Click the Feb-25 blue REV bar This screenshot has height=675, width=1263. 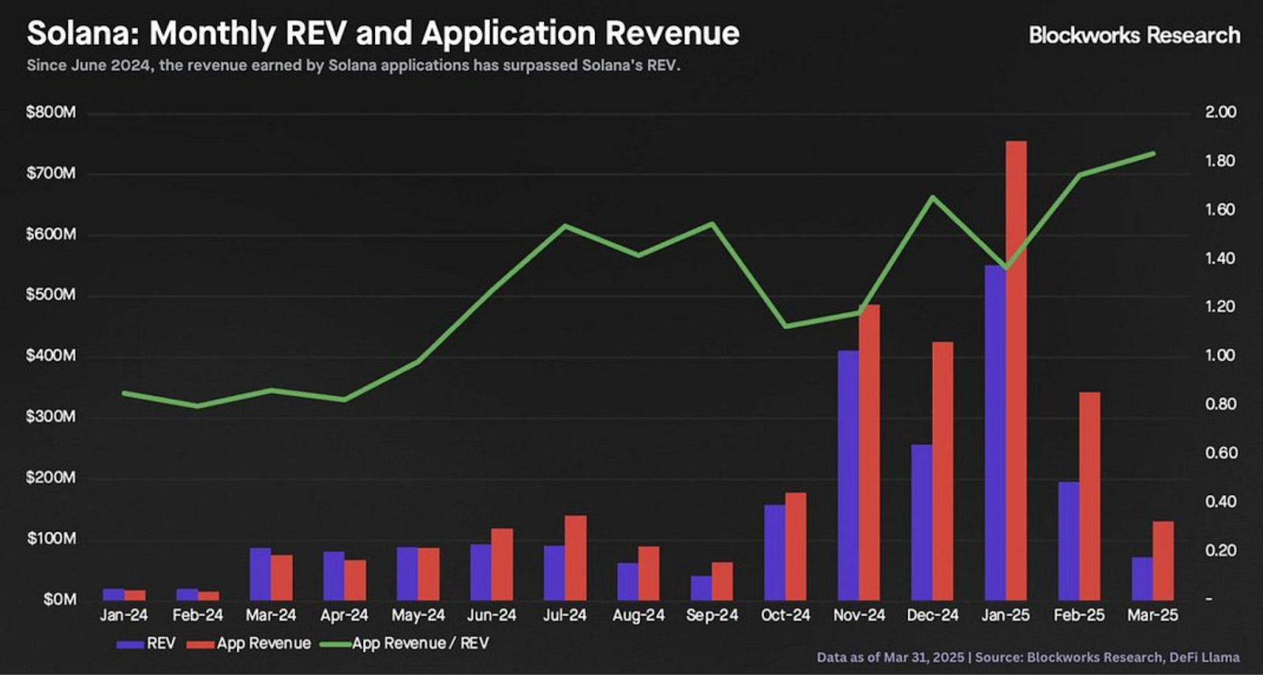(1068, 541)
